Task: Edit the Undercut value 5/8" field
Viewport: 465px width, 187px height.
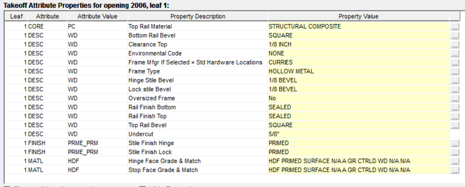Action: pyautogui.click(x=358, y=134)
